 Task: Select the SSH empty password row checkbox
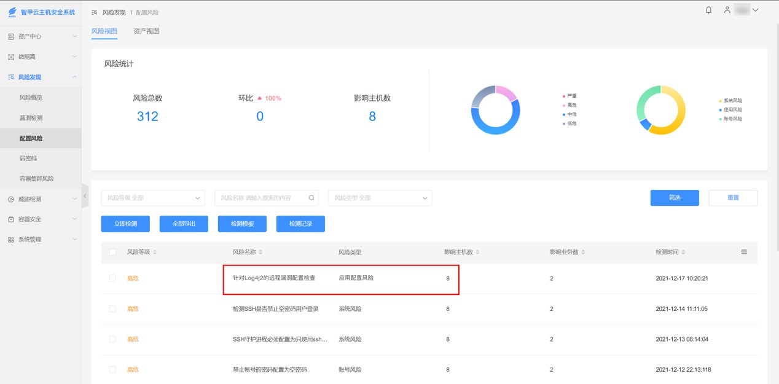112,309
